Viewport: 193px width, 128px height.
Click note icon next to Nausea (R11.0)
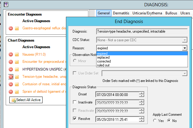coord(17,54)
